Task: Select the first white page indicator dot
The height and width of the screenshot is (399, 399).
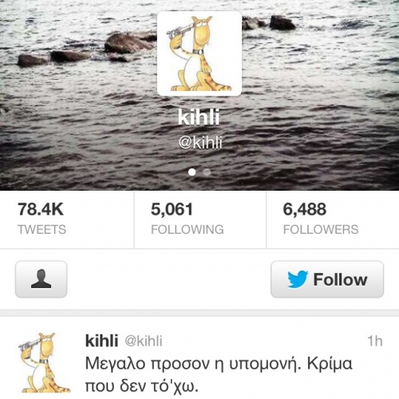Action: coord(192,172)
